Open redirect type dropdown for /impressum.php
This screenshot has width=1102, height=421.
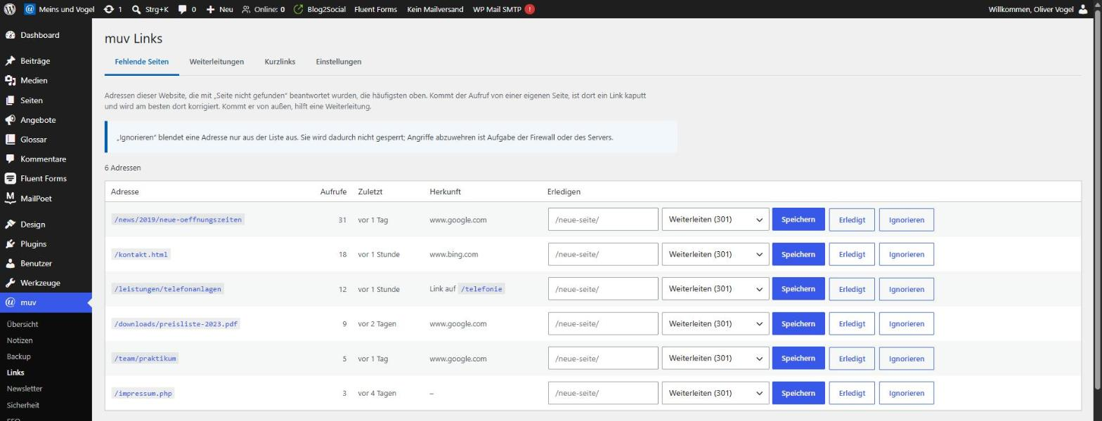click(x=715, y=393)
